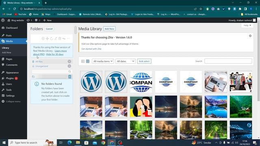The height and width of the screenshot is (146, 260).
Task: Open the two women with phone thumbnail
Action: tap(141, 107)
